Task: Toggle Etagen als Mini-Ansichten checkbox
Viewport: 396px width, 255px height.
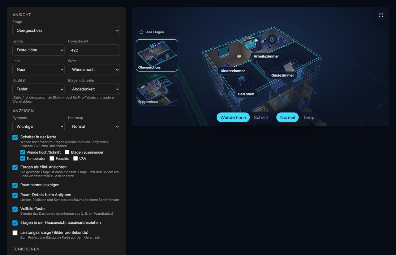Action: (15, 167)
